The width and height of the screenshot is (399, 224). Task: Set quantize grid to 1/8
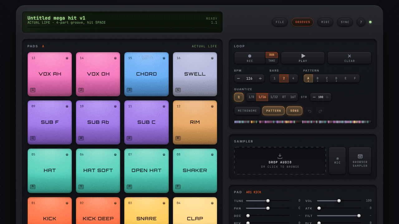coord(251,97)
